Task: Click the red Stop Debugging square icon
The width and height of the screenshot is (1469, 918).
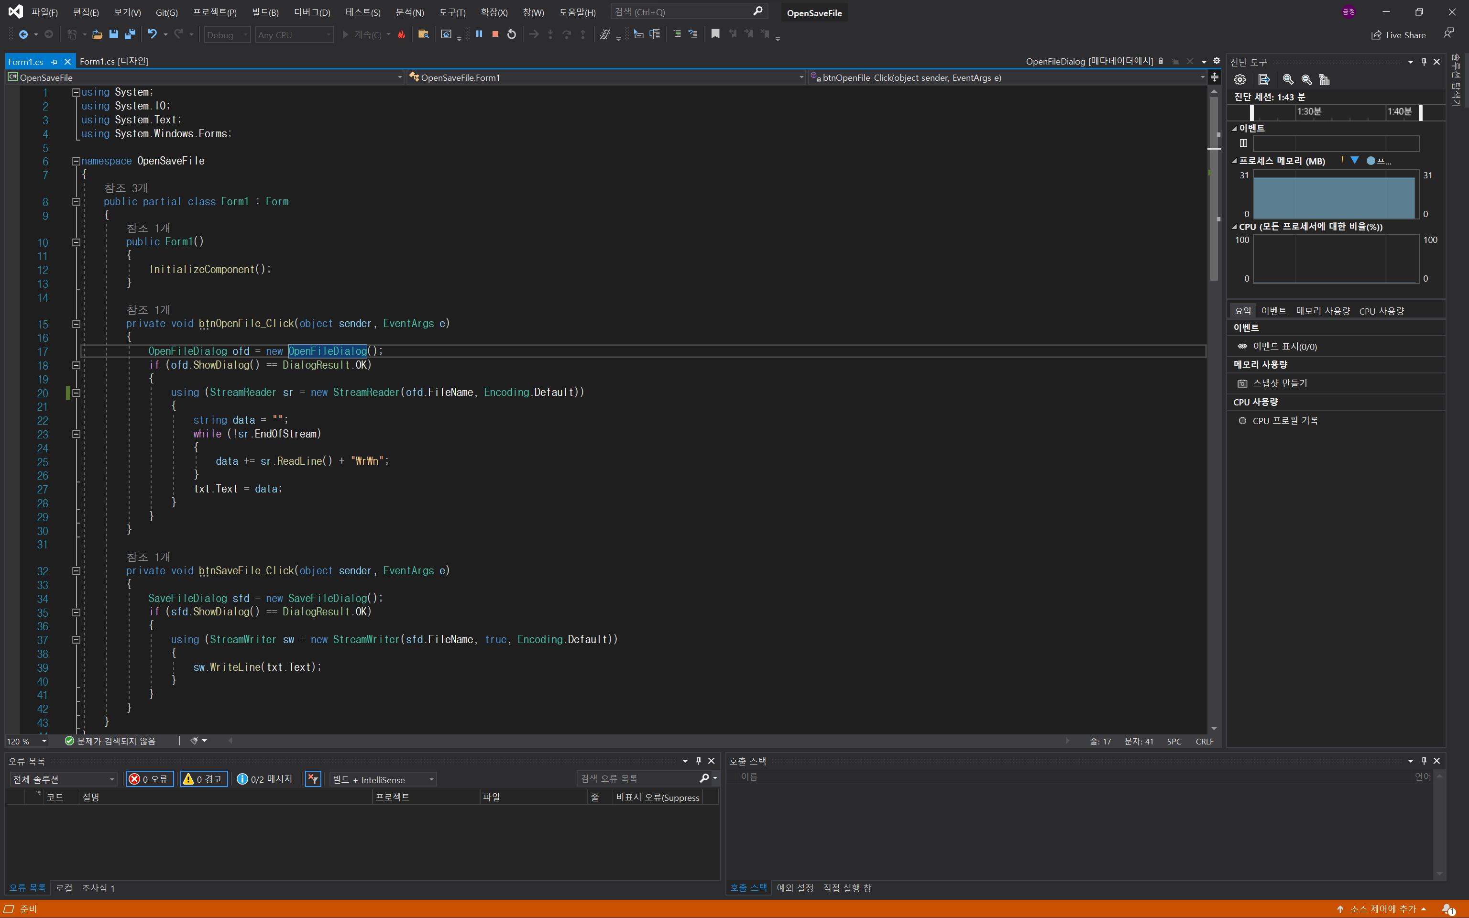Action: pos(495,34)
